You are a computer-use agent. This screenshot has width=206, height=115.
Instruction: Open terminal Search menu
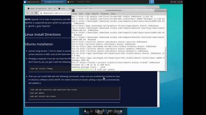click(95, 14)
